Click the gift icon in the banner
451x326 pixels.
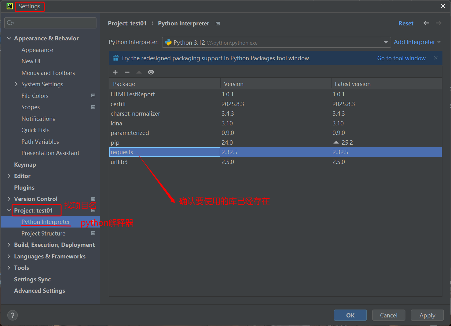tap(116, 58)
